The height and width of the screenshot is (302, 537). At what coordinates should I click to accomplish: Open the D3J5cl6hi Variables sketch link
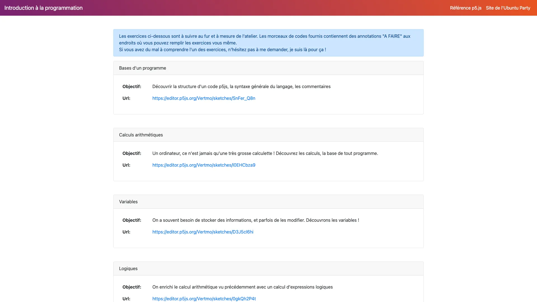[x=202, y=232]
